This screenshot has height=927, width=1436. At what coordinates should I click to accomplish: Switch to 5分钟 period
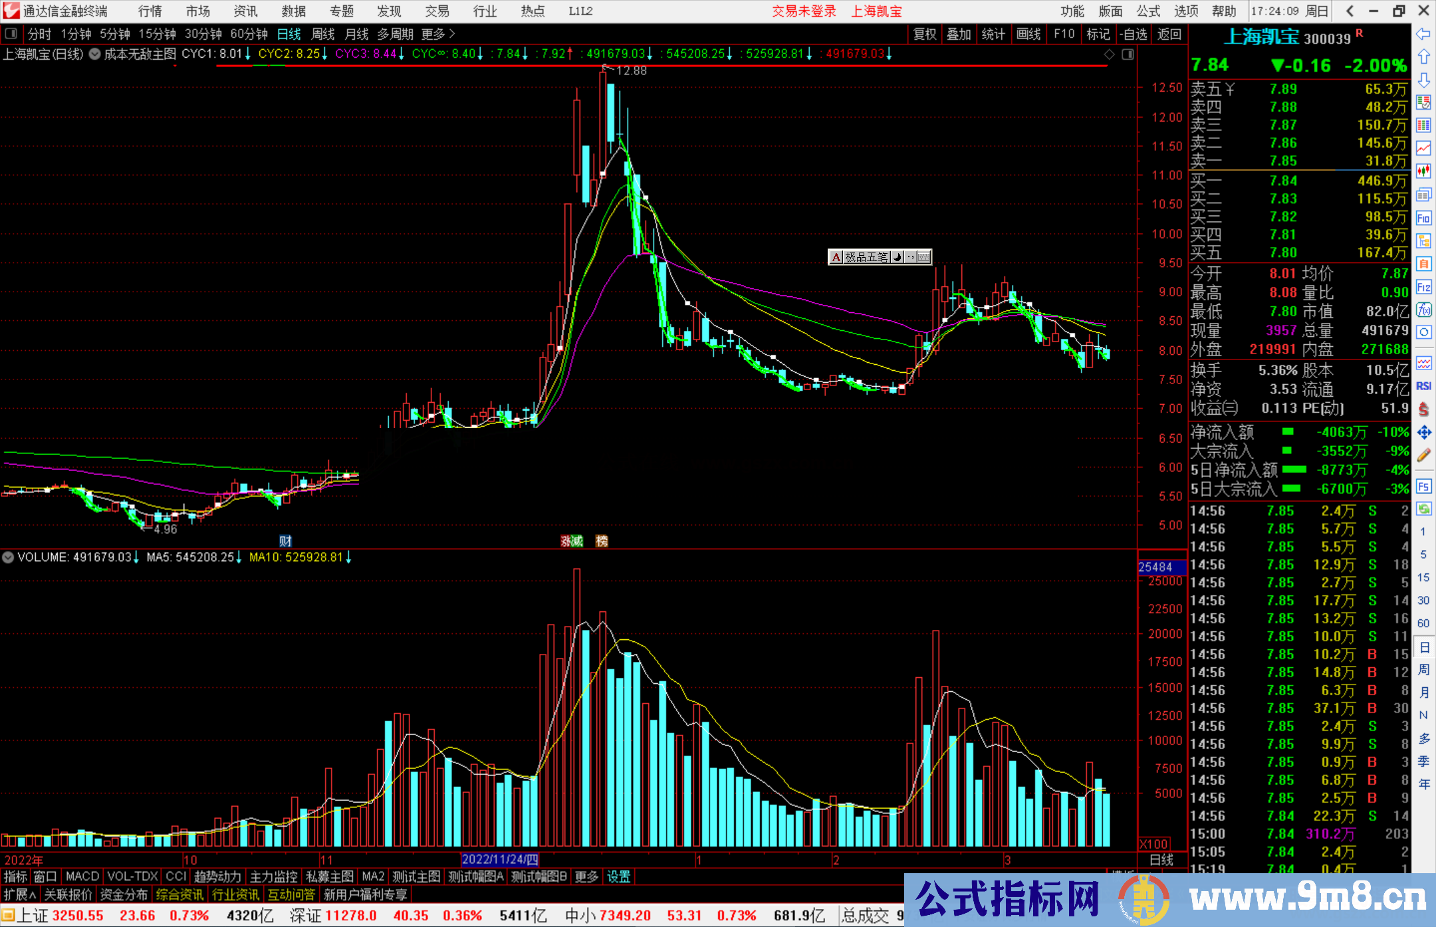[115, 34]
